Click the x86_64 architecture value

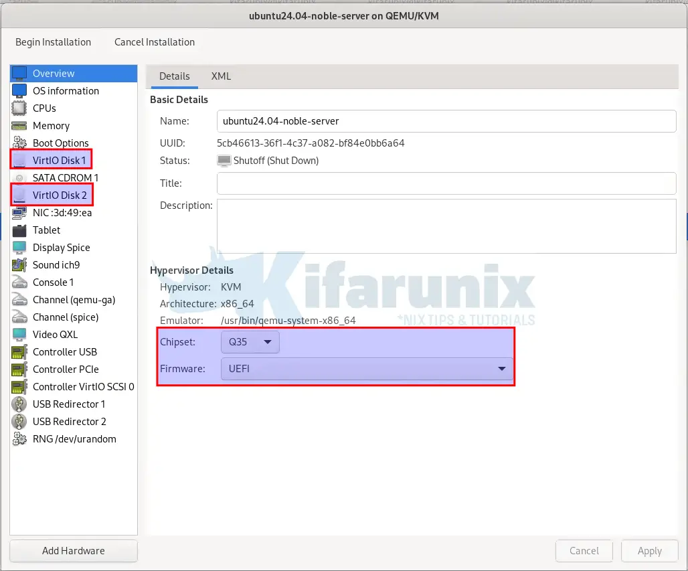tap(238, 304)
